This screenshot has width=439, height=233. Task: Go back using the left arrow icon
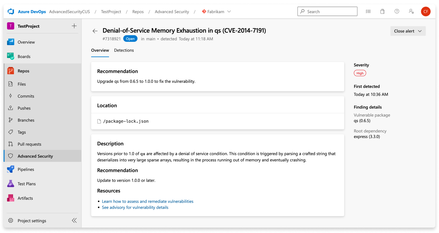point(95,31)
